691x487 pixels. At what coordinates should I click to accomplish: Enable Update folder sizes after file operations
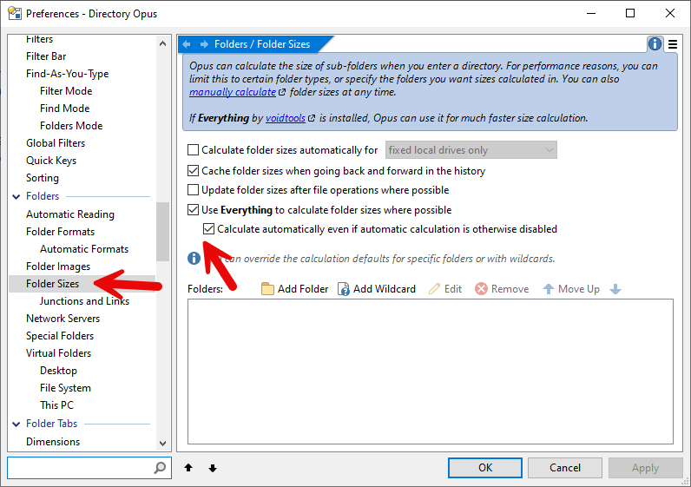click(x=193, y=190)
